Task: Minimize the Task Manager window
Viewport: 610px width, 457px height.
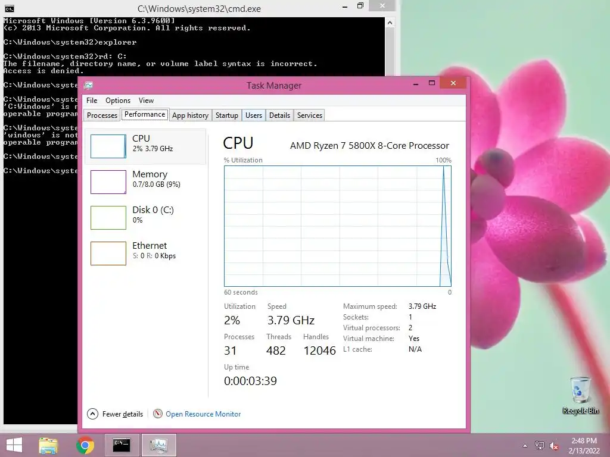Action: click(415, 83)
